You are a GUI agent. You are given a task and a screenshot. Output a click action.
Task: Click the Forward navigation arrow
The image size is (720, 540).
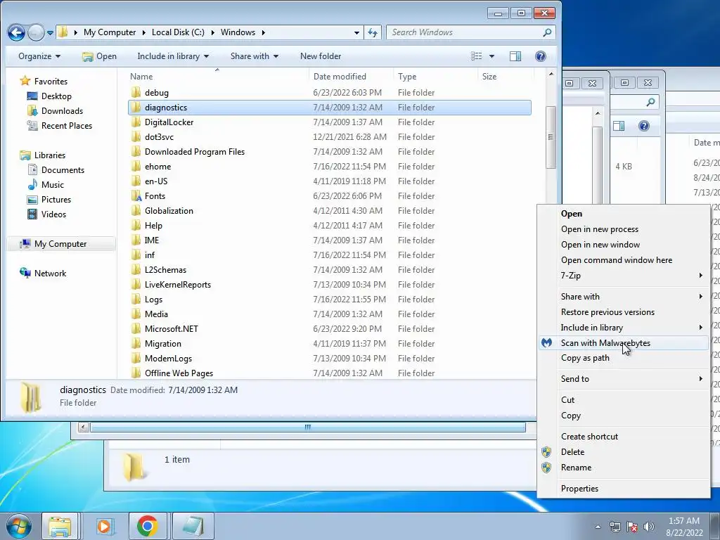[x=36, y=32]
